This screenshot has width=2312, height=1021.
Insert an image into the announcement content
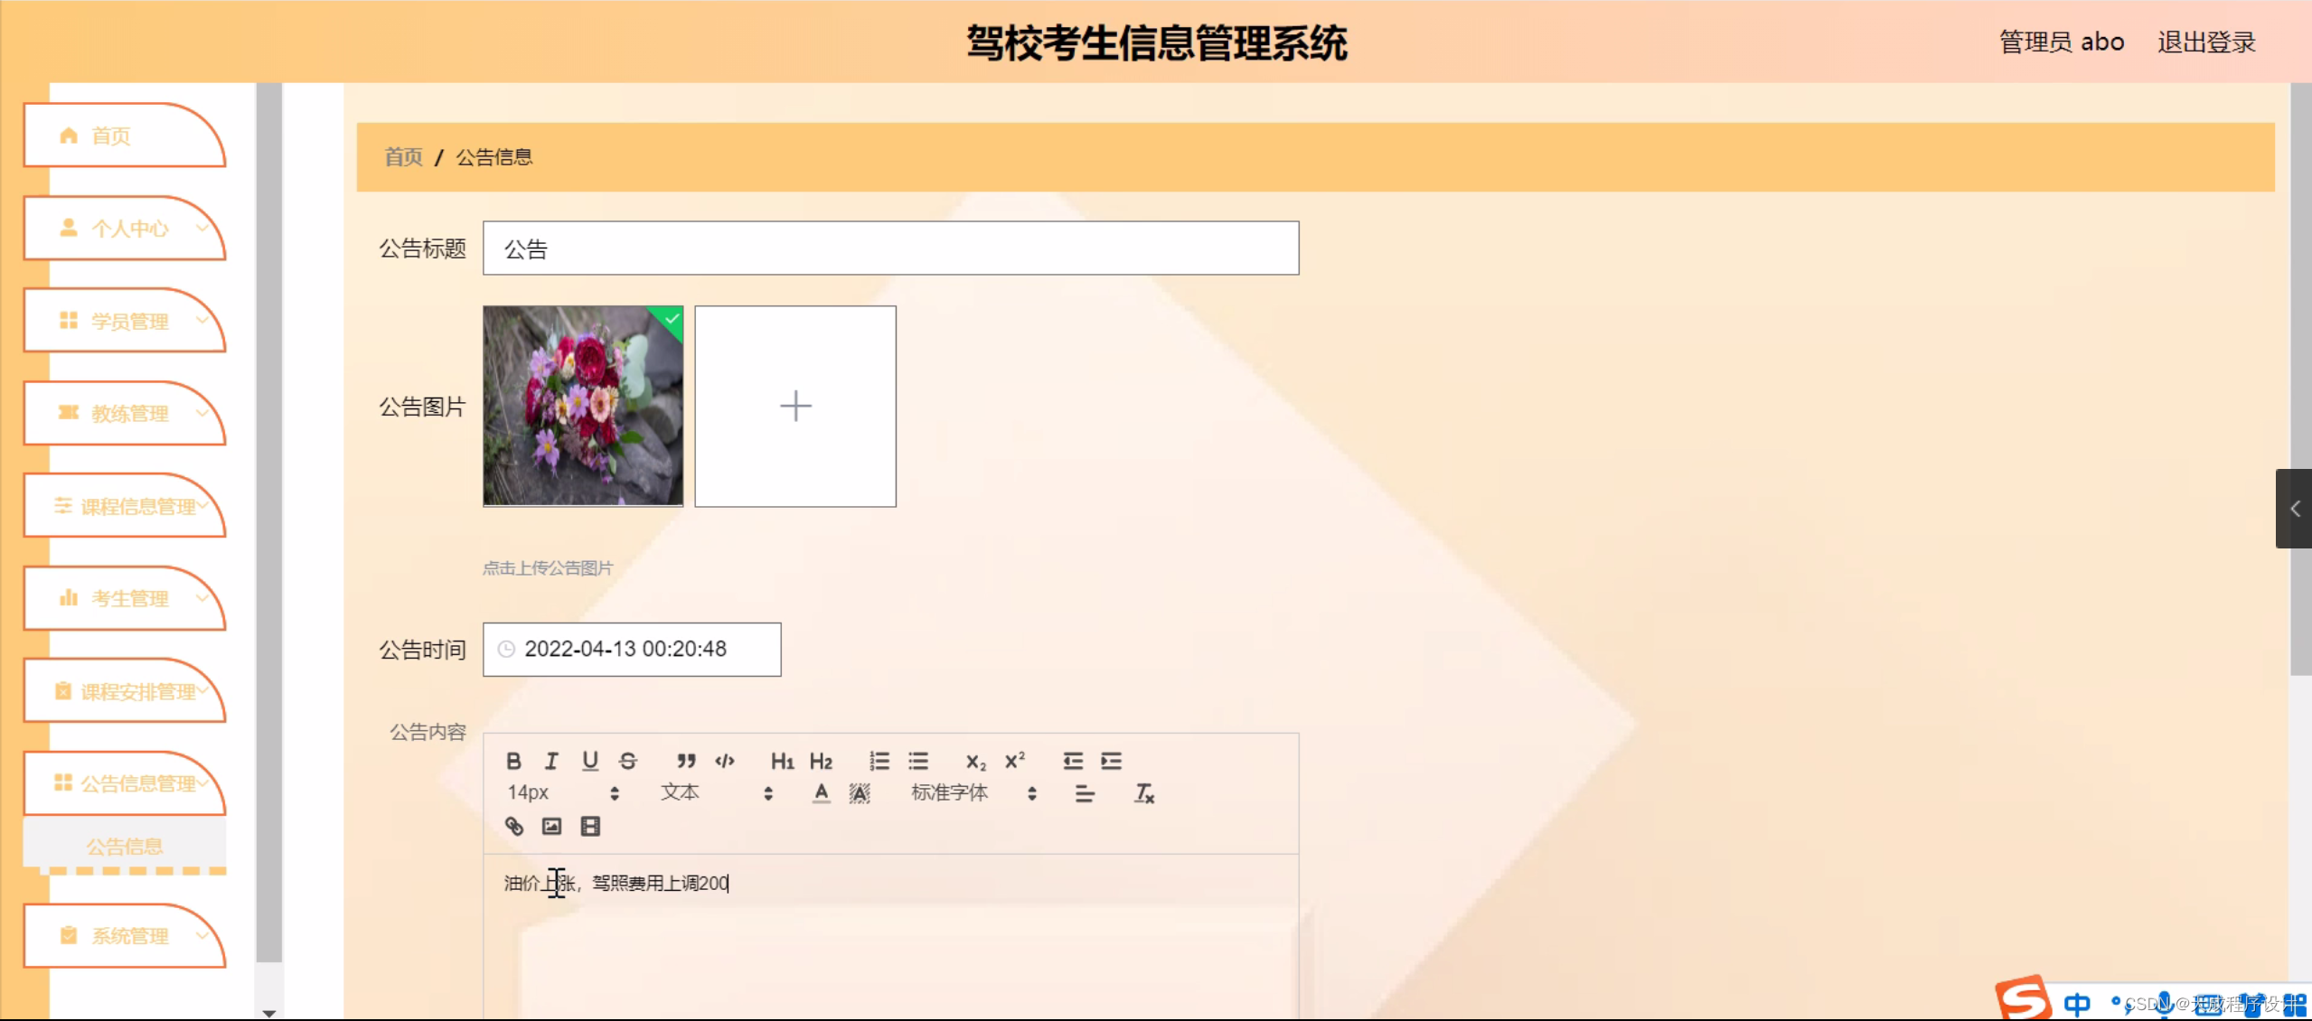550,825
